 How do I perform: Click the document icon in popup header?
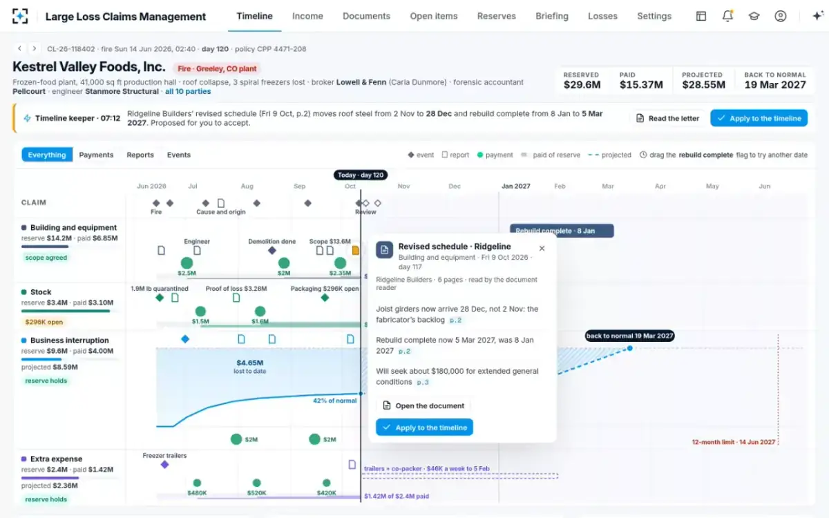[x=385, y=250]
